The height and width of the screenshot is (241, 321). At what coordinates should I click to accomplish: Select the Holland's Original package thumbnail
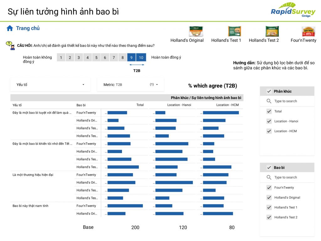click(x=196, y=31)
